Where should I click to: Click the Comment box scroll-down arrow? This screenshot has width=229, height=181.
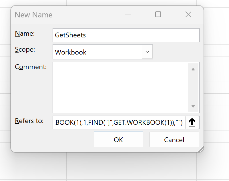coord(193,106)
